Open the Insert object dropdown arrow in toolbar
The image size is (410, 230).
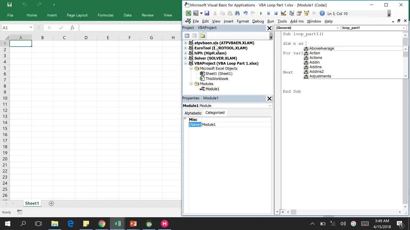click(201, 13)
